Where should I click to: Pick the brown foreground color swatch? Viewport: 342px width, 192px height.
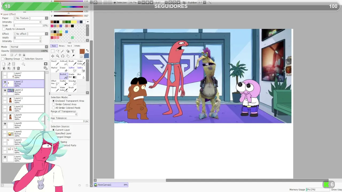(82, 51)
